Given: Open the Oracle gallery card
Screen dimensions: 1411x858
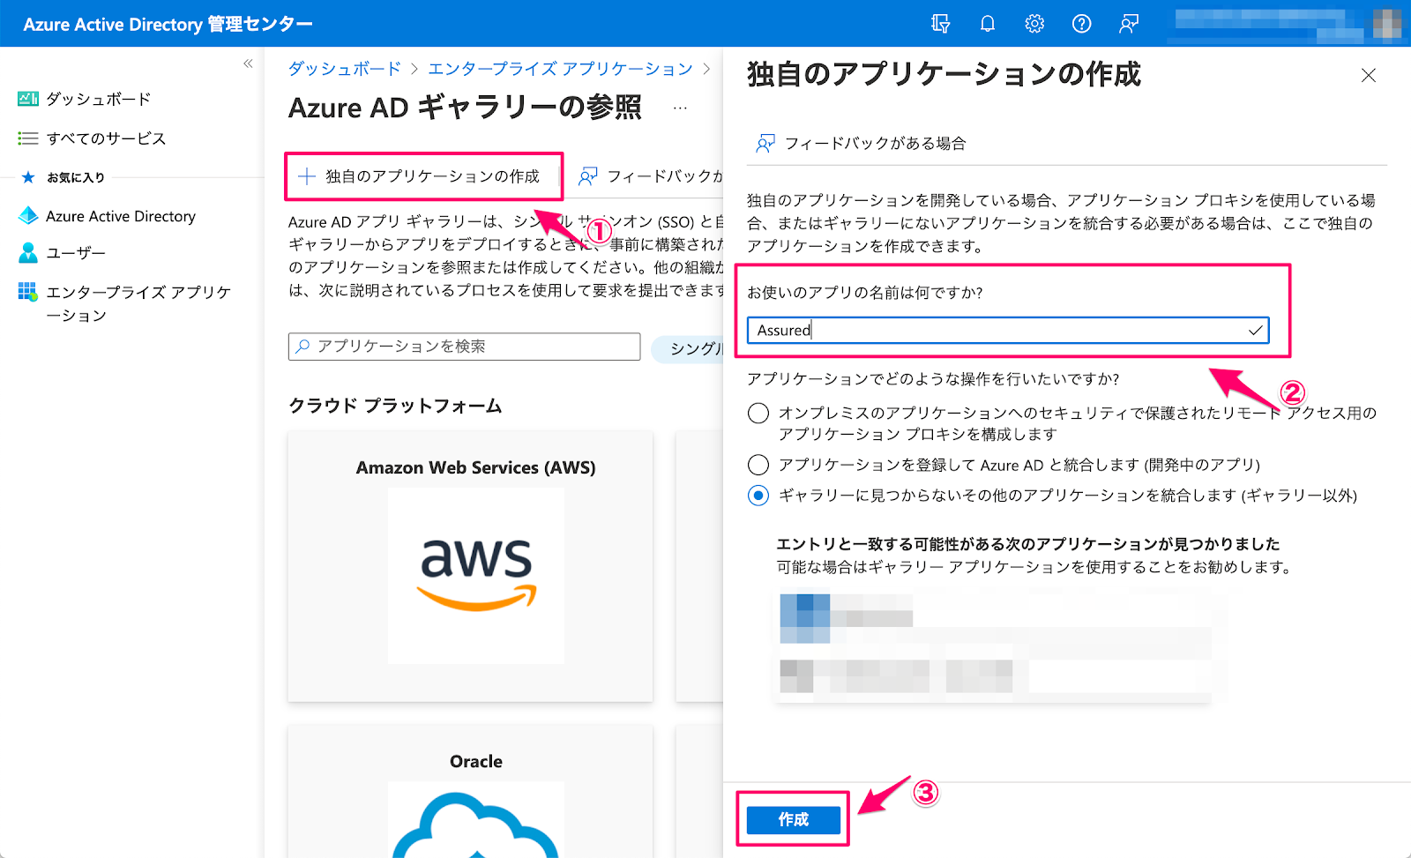Looking at the screenshot, I should click(x=470, y=791).
